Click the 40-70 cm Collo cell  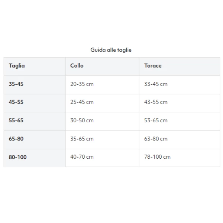82,157
